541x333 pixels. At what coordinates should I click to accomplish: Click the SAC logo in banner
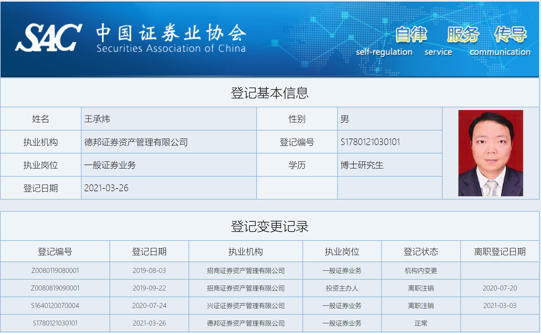click(x=49, y=38)
